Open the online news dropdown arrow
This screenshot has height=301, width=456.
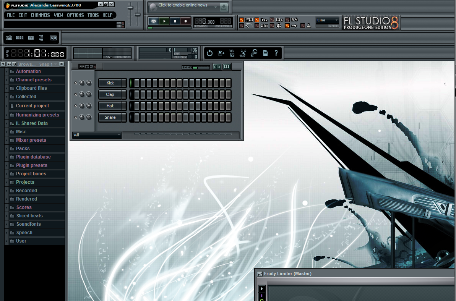(216, 7)
